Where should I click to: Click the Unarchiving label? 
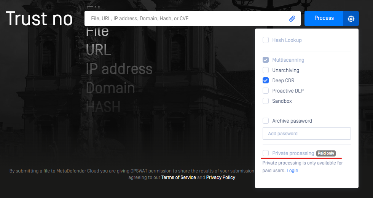pos(286,70)
